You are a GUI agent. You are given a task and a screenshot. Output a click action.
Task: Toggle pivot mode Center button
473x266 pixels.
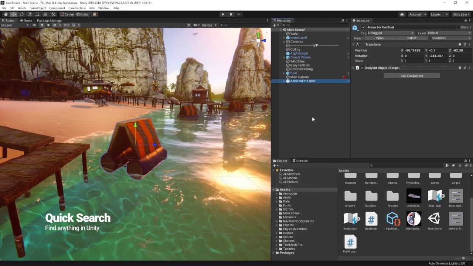[67, 14]
